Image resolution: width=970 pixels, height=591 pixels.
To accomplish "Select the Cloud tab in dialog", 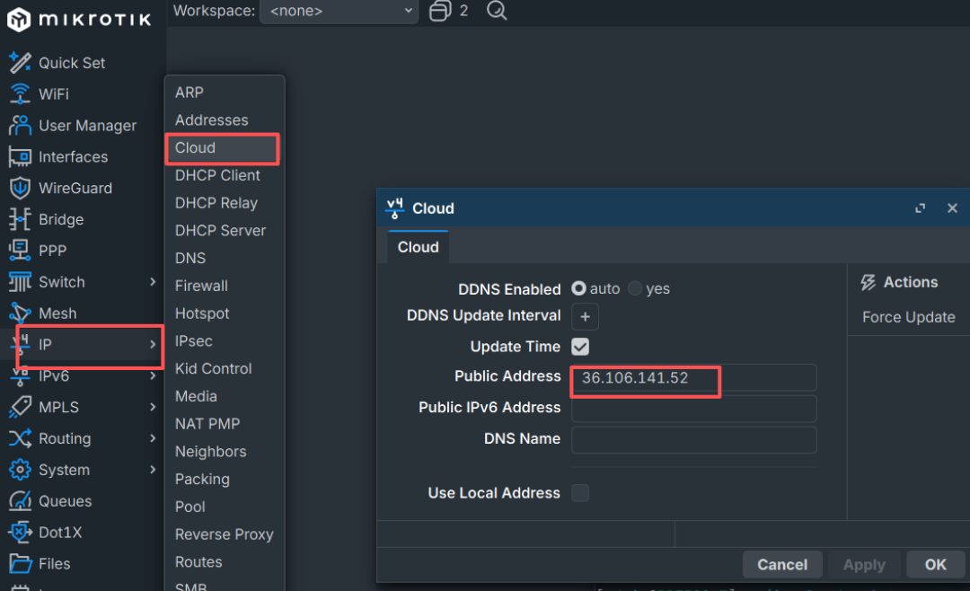I will (x=419, y=247).
